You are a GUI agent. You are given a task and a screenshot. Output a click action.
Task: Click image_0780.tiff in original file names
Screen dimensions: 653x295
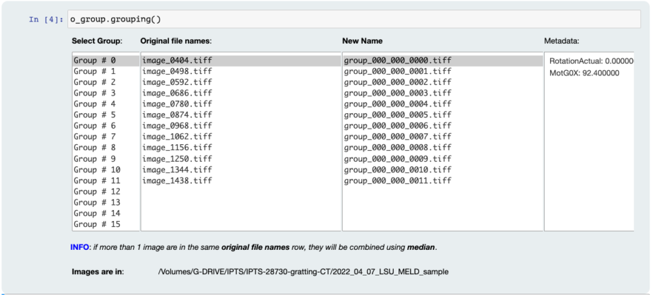pos(177,104)
